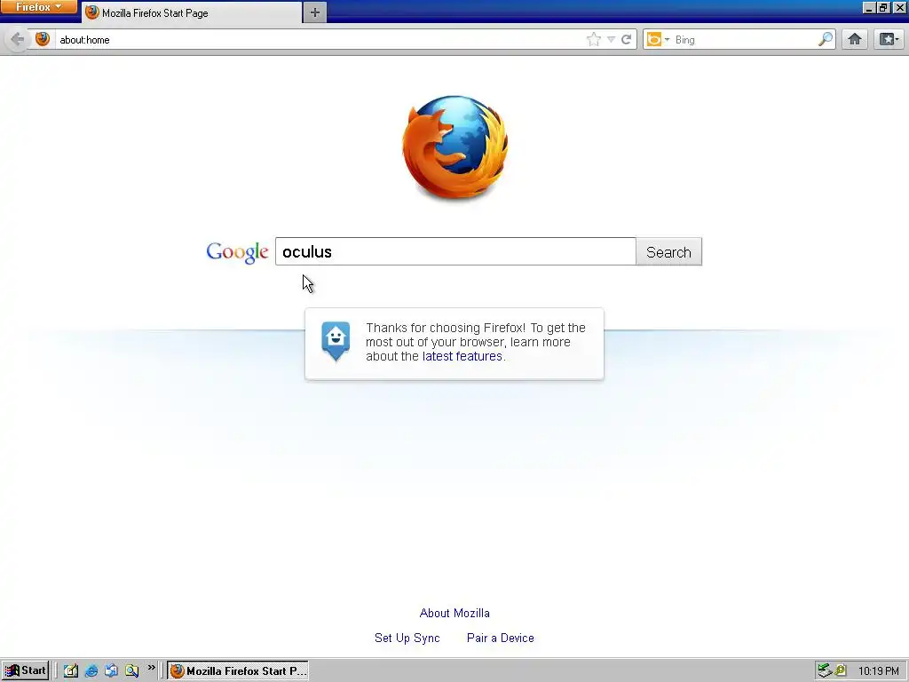Click the large Firefox logo

(x=455, y=148)
